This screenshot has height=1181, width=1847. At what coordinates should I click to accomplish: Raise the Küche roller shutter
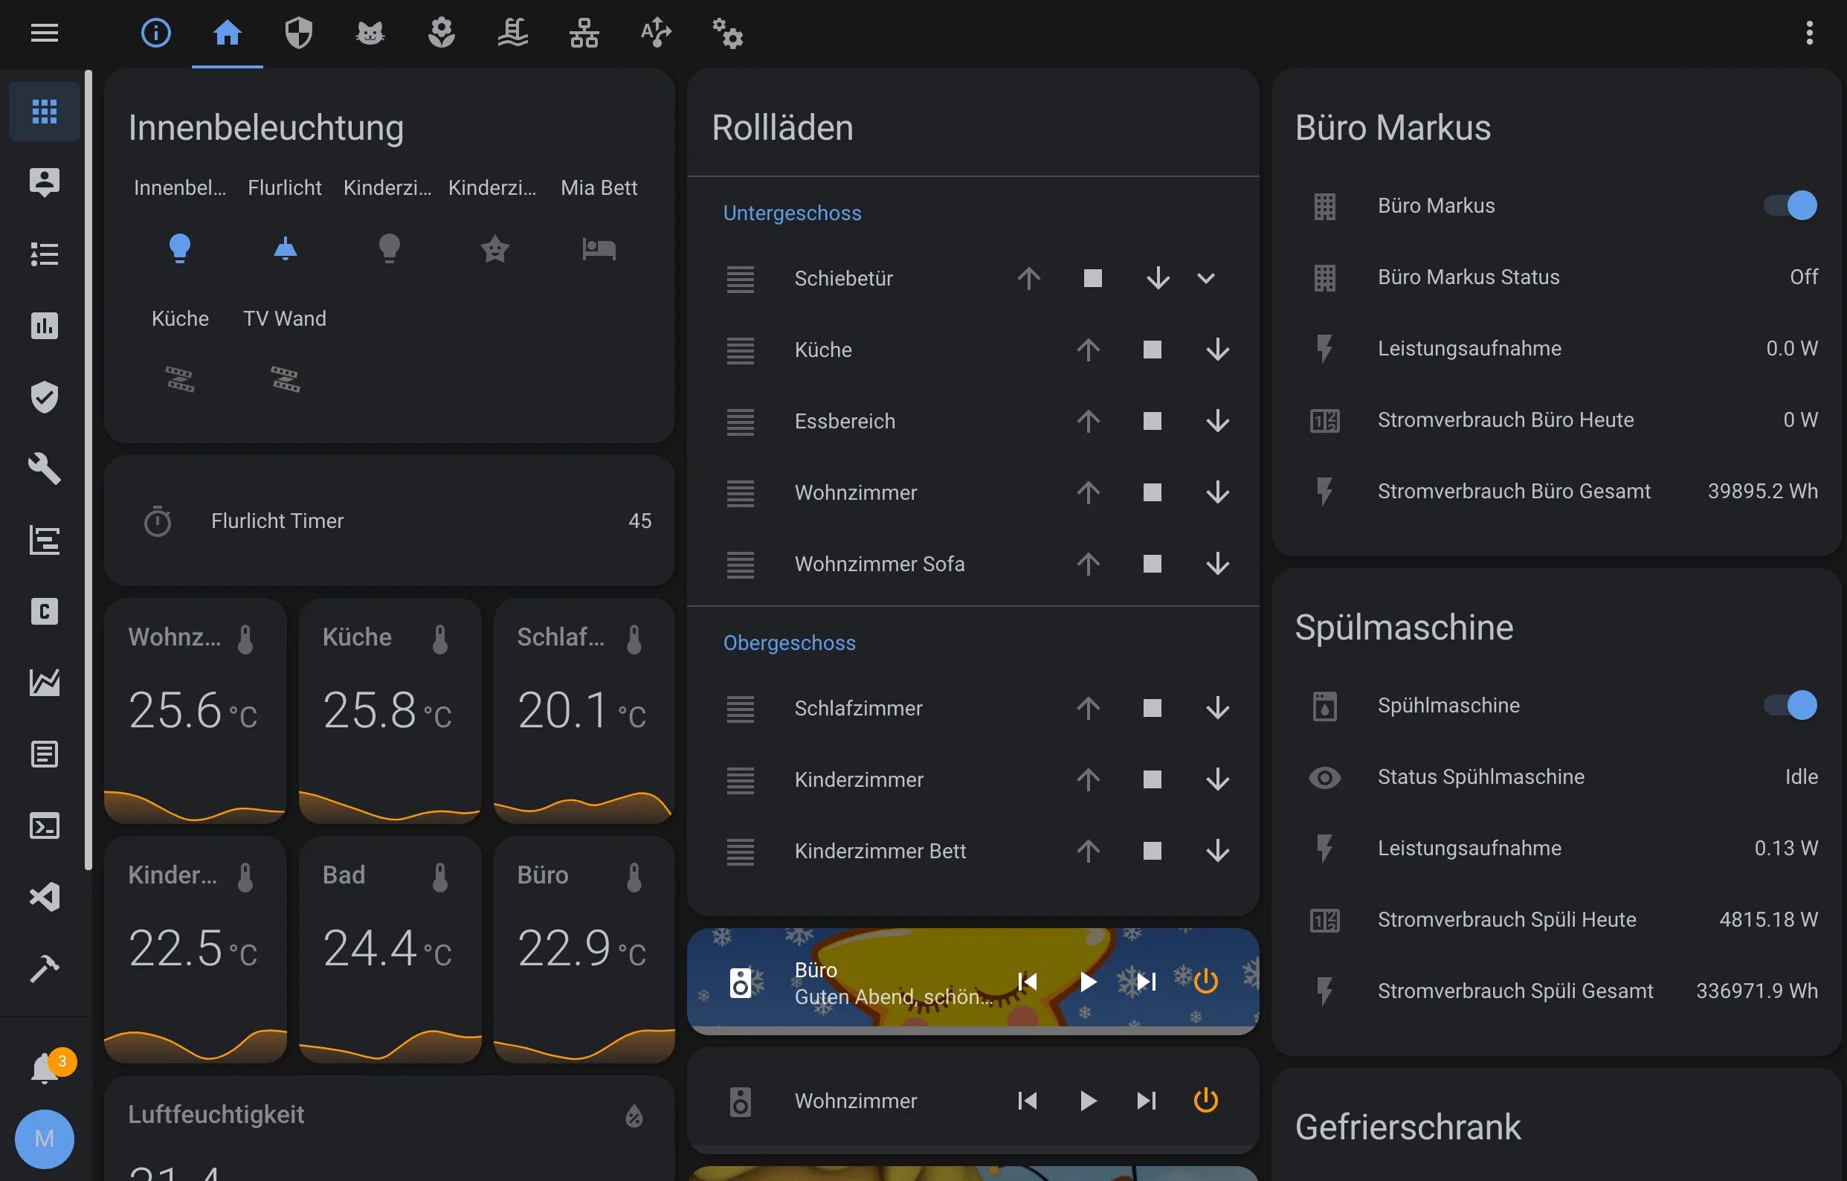[x=1088, y=350]
